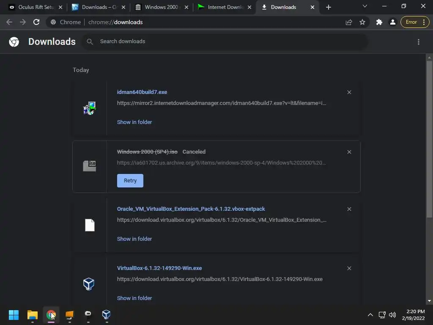The image size is (433, 325).
Task: Open the VirtualBox taskbar icon
Action: coord(106,315)
